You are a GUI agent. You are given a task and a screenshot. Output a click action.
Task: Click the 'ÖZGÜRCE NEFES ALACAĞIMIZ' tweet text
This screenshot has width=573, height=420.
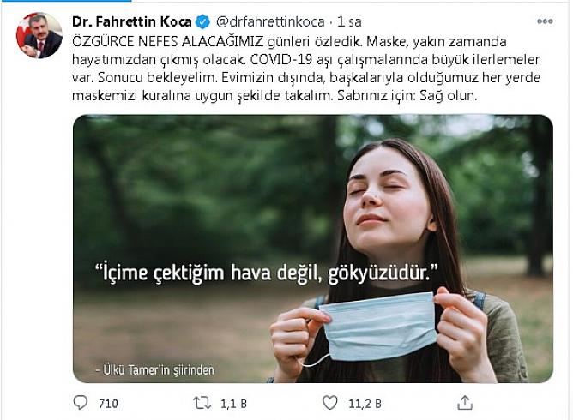click(168, 42)
